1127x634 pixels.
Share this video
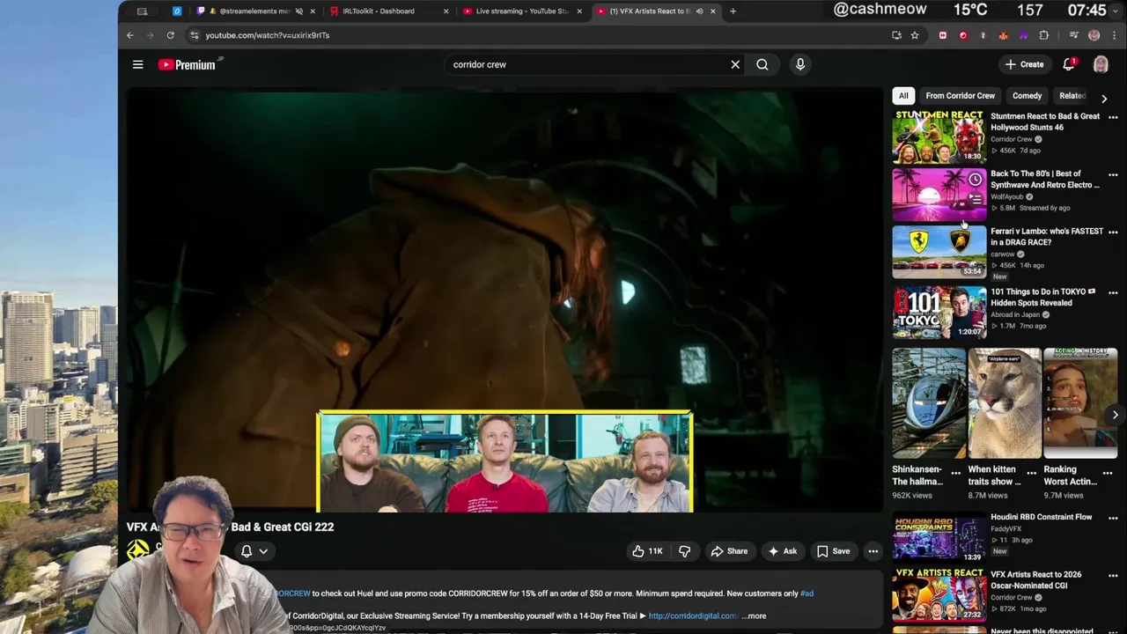tap(729, 551)
